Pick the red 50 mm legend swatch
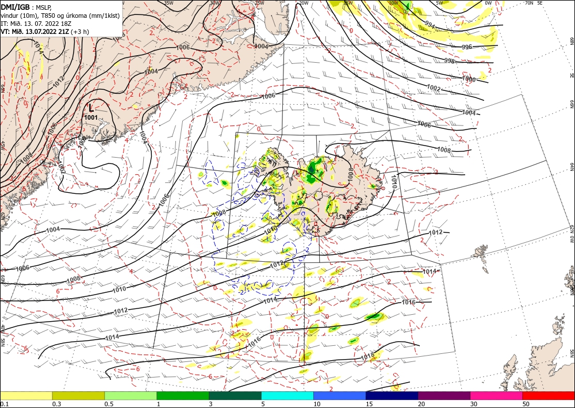Viewport: 575px width, 408px height. (x=549, y=395)
